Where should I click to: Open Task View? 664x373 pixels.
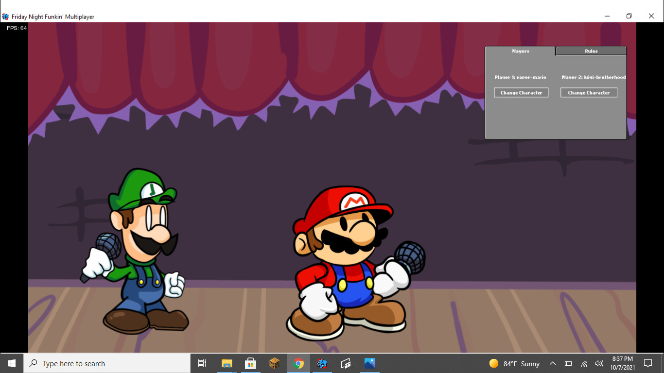click(202, 363)
